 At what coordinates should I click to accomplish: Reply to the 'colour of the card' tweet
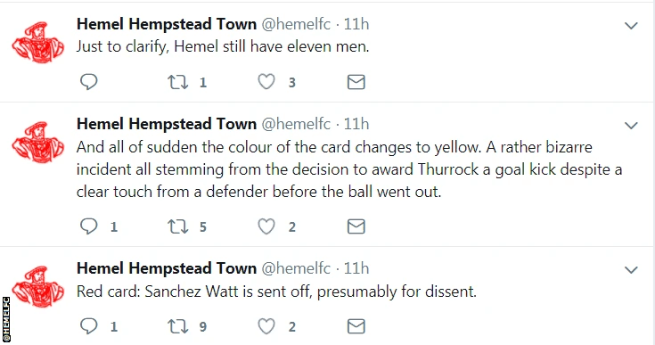point(88,226)
